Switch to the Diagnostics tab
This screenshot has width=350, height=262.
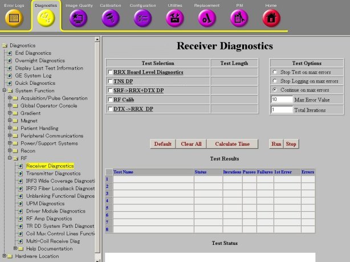tap(46, 15)
